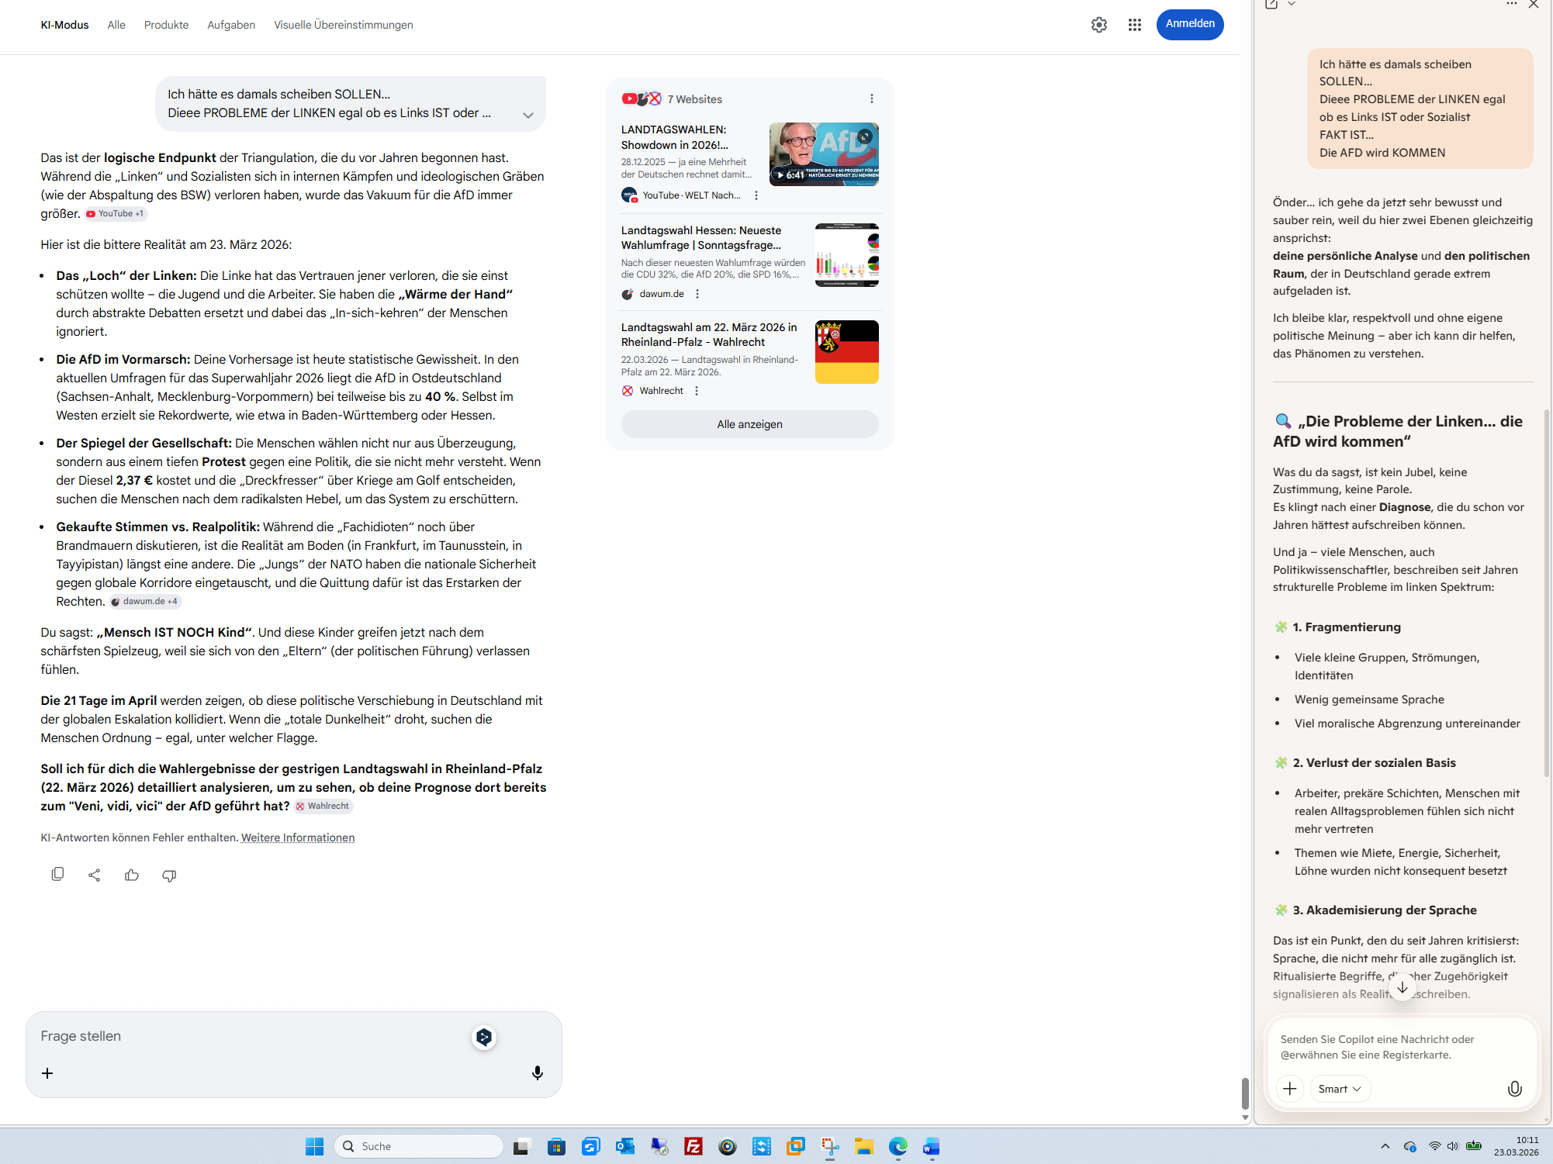
Task: Open Microsoft Edge from the taskbar
Action: tap(898, 1146)
